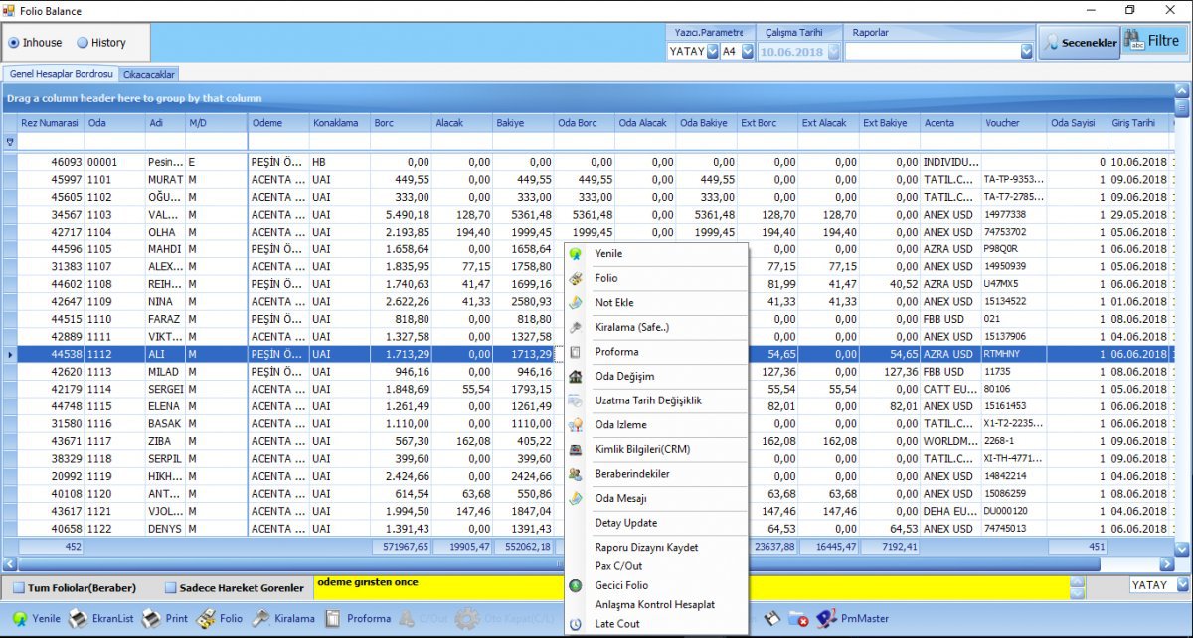This screenshot has height=638, width=1193.
Task: Click the Secenekler magnifier icon
Action: 1051,42
